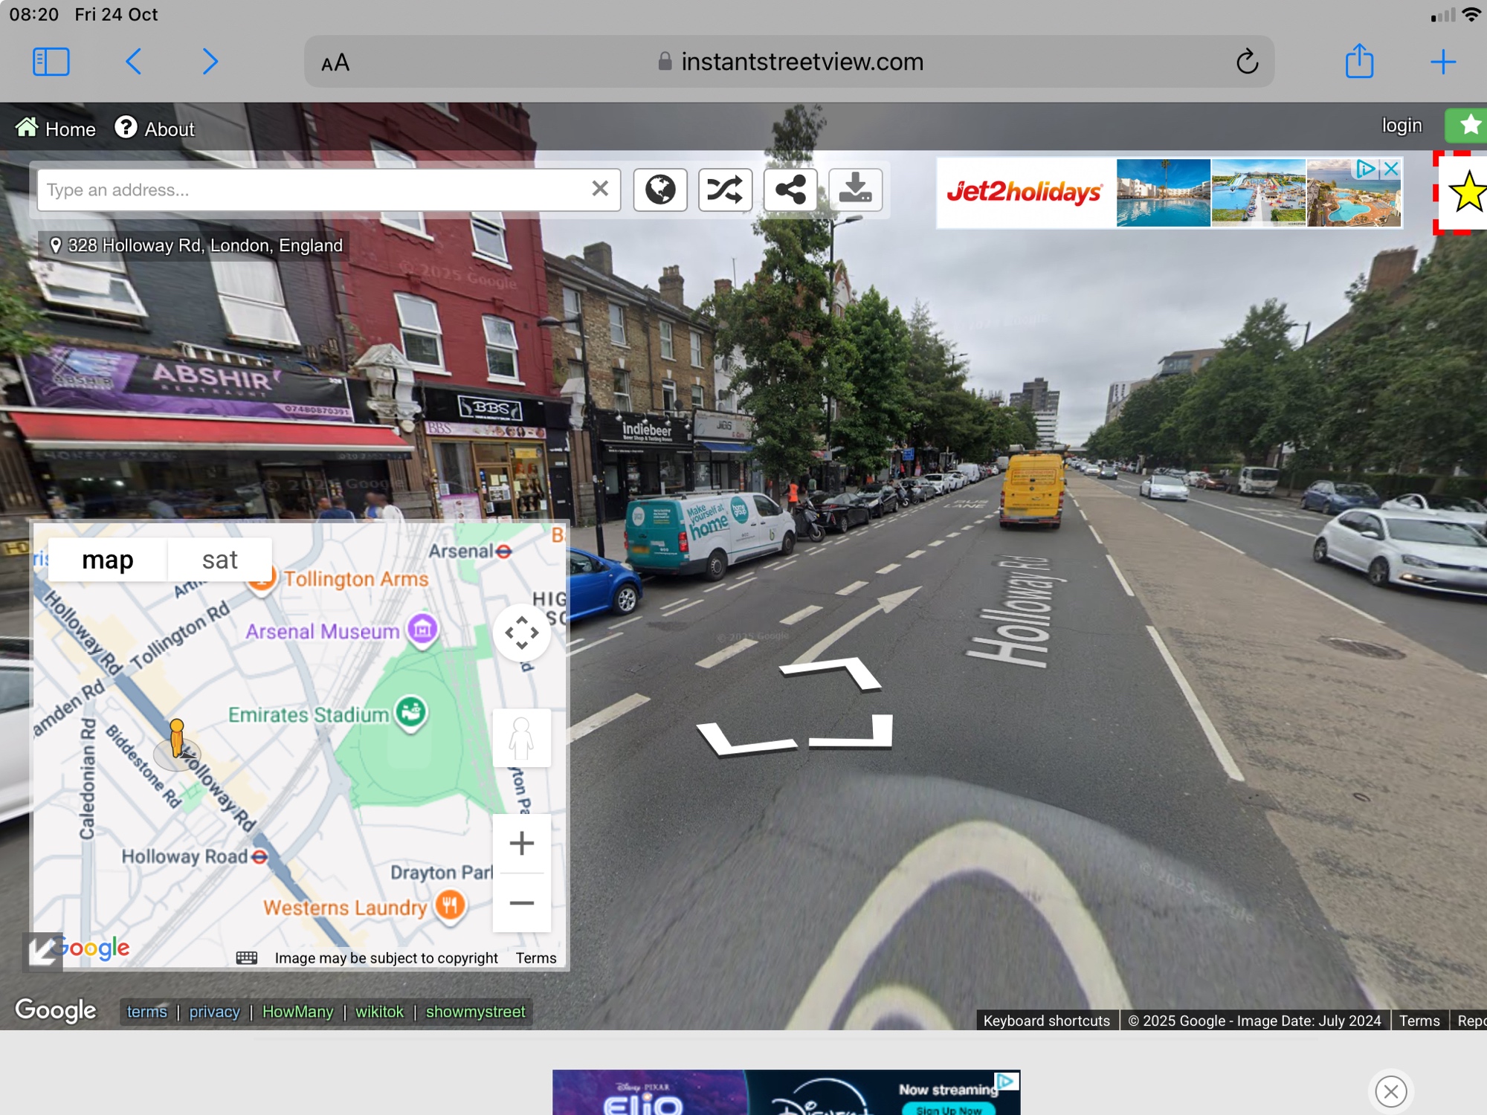Screen dimensions: 1487x1115
Task: Click the yellow star favorite icon
Action: click(x=1466, y=193)
